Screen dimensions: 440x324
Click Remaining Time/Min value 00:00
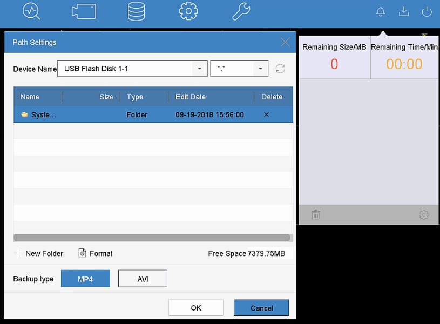click(404, 64)
